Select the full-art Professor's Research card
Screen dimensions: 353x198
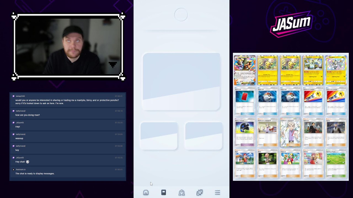click(290, 133)
